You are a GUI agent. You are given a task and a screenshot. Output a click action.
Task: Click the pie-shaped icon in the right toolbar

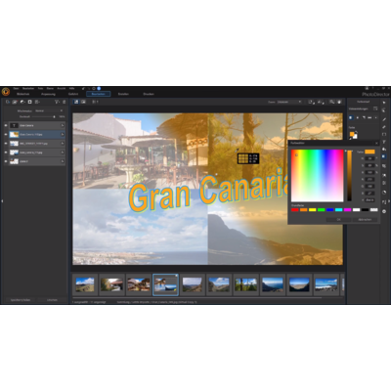(384, 193)
